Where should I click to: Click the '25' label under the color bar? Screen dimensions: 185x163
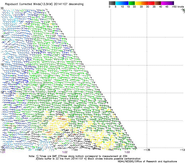click(141, 7)
